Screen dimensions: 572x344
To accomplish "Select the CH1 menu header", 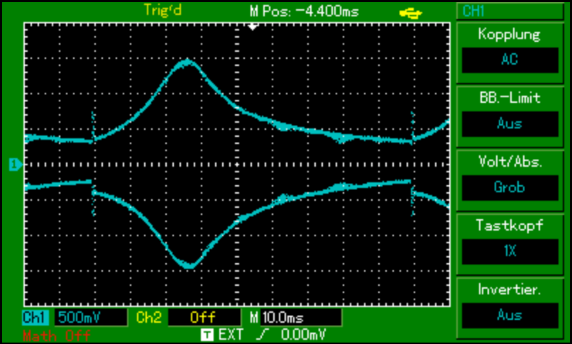I will click(x=510, y=11).
